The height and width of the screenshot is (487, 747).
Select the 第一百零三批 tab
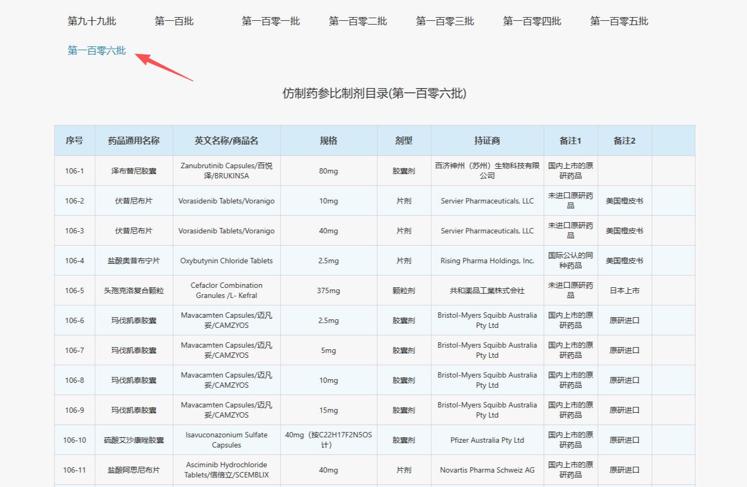(x=445, y=21)
